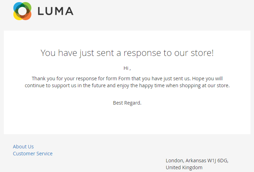Click the 'You have just sent a response' heading

click(127, 53)
